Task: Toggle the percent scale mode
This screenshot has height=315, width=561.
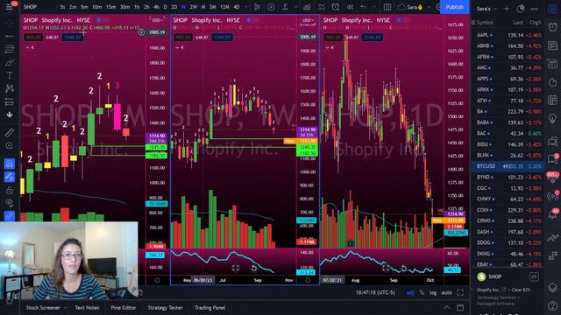Action: pos(422,292)
